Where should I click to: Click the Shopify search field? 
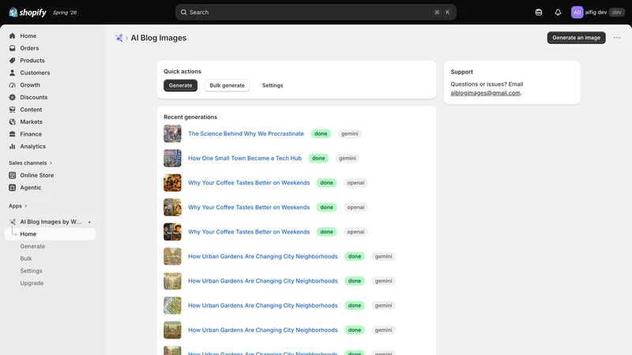point(315,13)
